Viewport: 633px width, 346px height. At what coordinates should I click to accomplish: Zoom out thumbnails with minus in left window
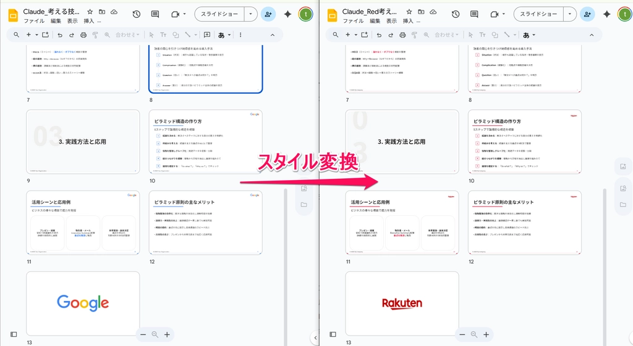point(143,334)
